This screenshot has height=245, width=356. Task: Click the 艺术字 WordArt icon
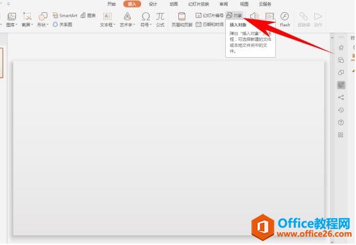[127, 16]
